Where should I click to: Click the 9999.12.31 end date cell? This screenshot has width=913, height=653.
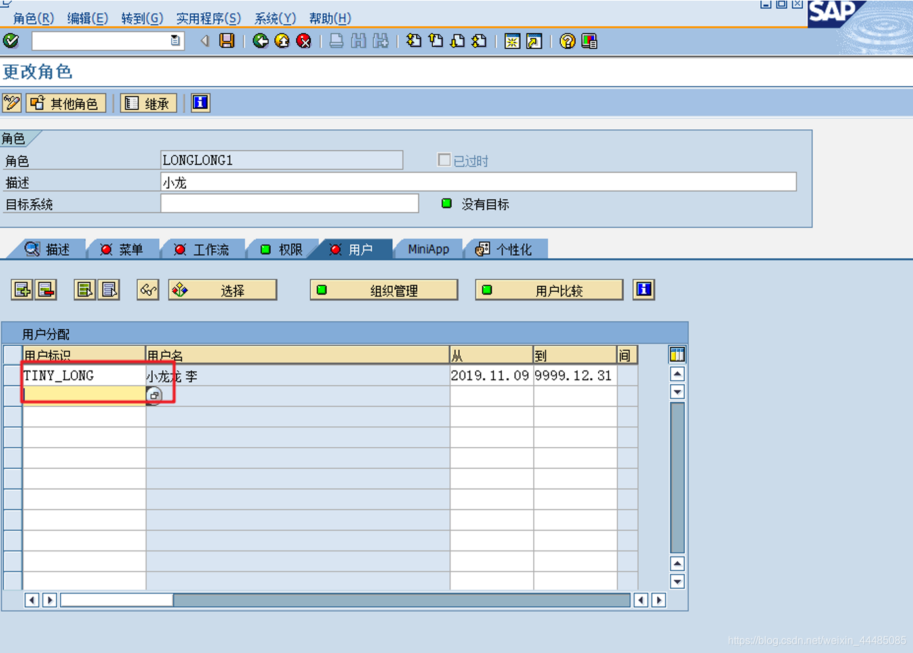575,375
